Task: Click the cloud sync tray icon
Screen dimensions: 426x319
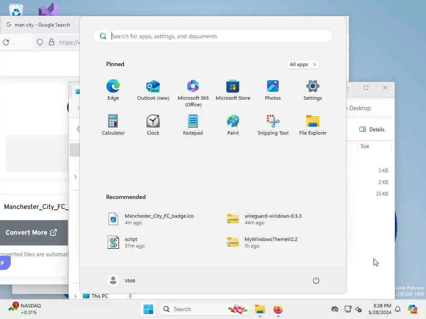Action: point(335,309)
